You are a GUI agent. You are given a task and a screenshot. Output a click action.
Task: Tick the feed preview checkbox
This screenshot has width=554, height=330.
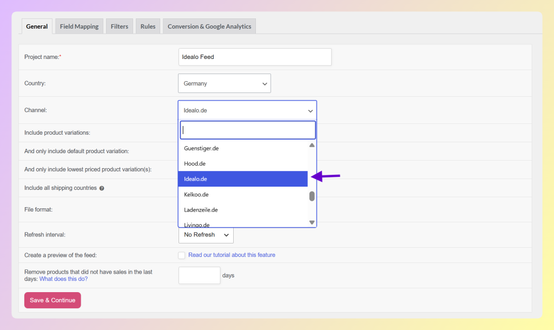pyautogui.click(x=182, y=255)
